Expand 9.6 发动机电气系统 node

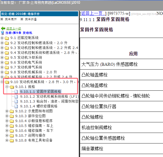[2, 62]
